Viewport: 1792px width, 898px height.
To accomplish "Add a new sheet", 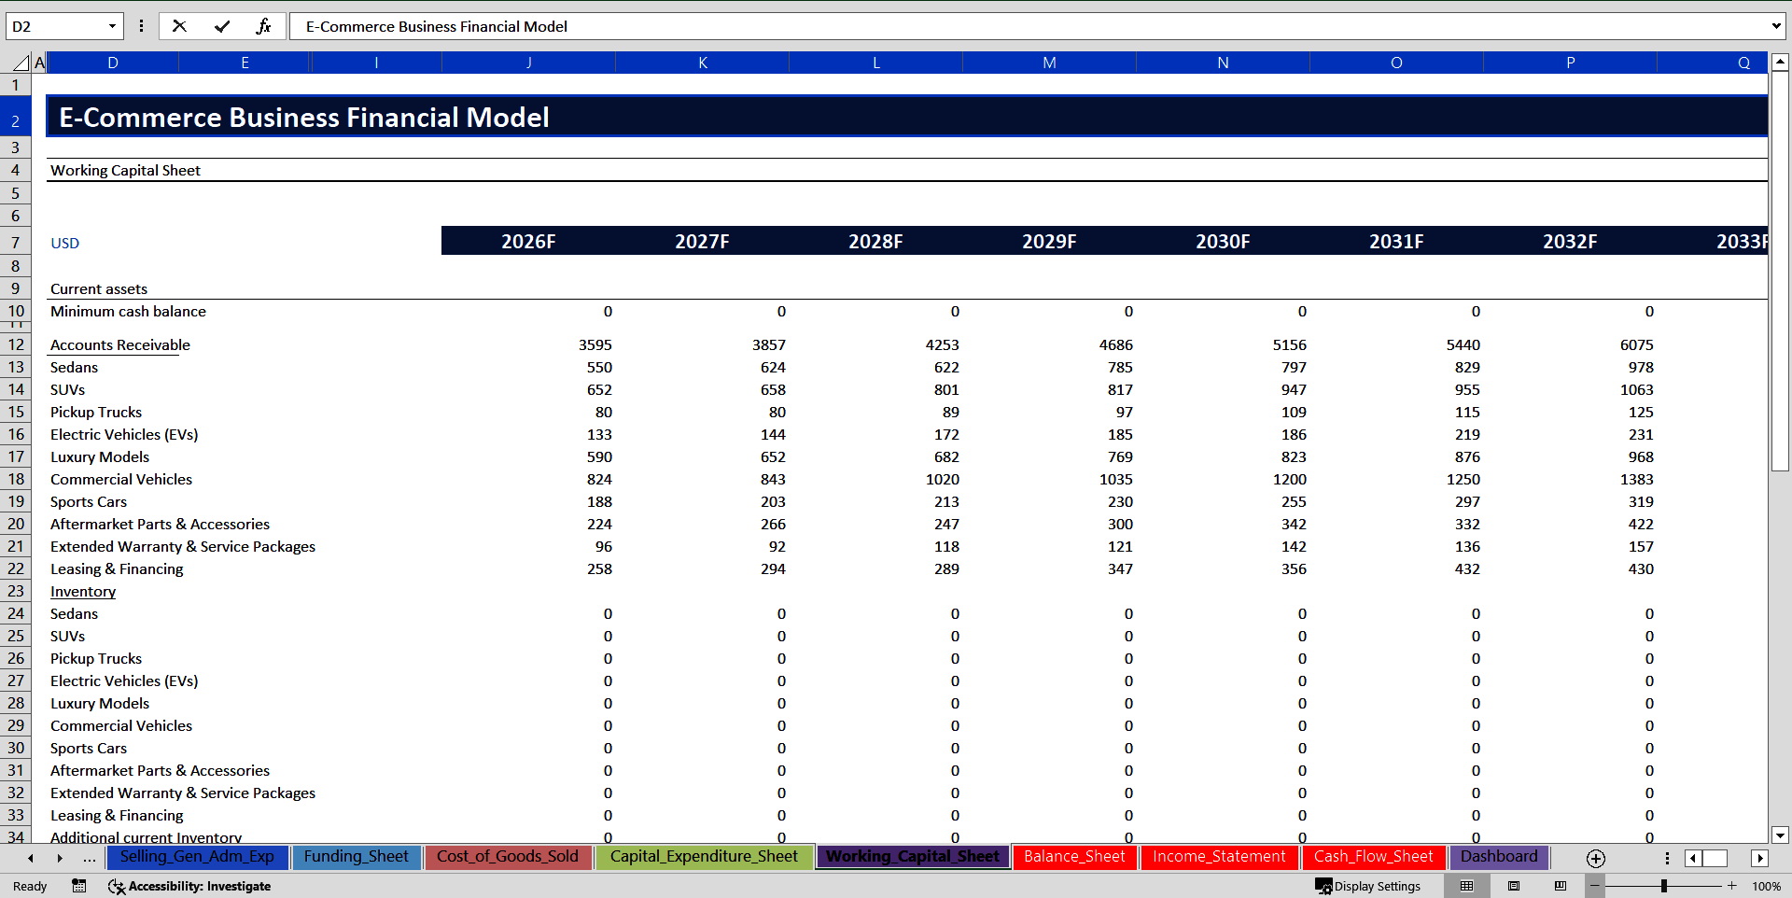I will tap(1596, 858).
